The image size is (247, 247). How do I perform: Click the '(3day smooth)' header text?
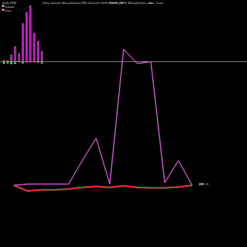point(51,3)
